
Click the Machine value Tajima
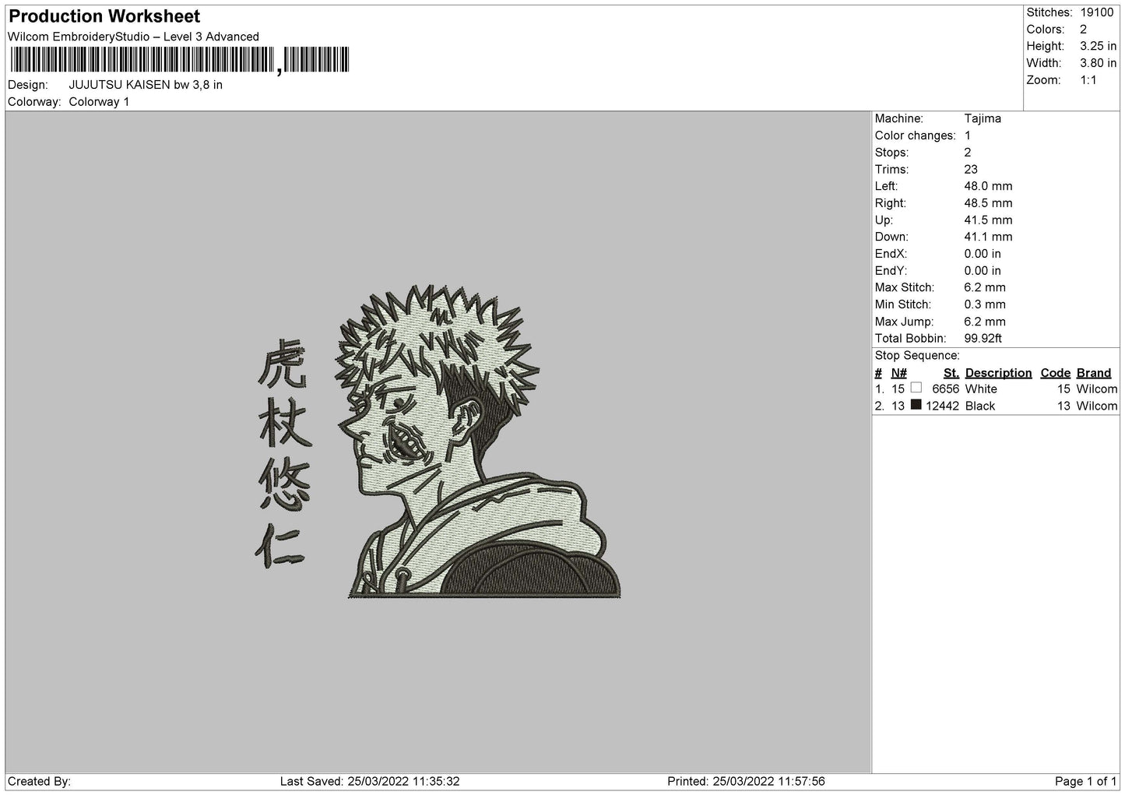click(982, 118)
